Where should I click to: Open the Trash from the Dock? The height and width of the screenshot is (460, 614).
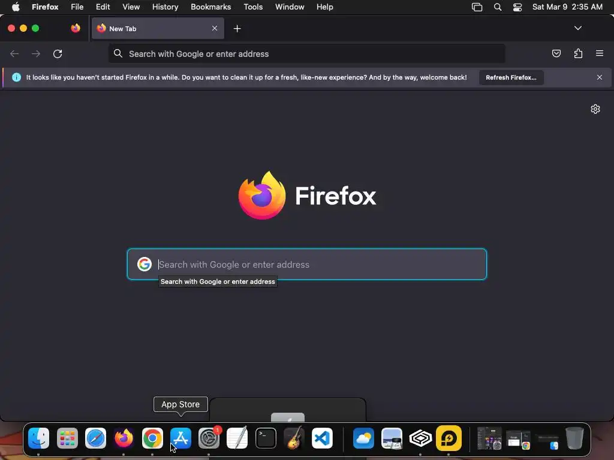coord(574,438)
